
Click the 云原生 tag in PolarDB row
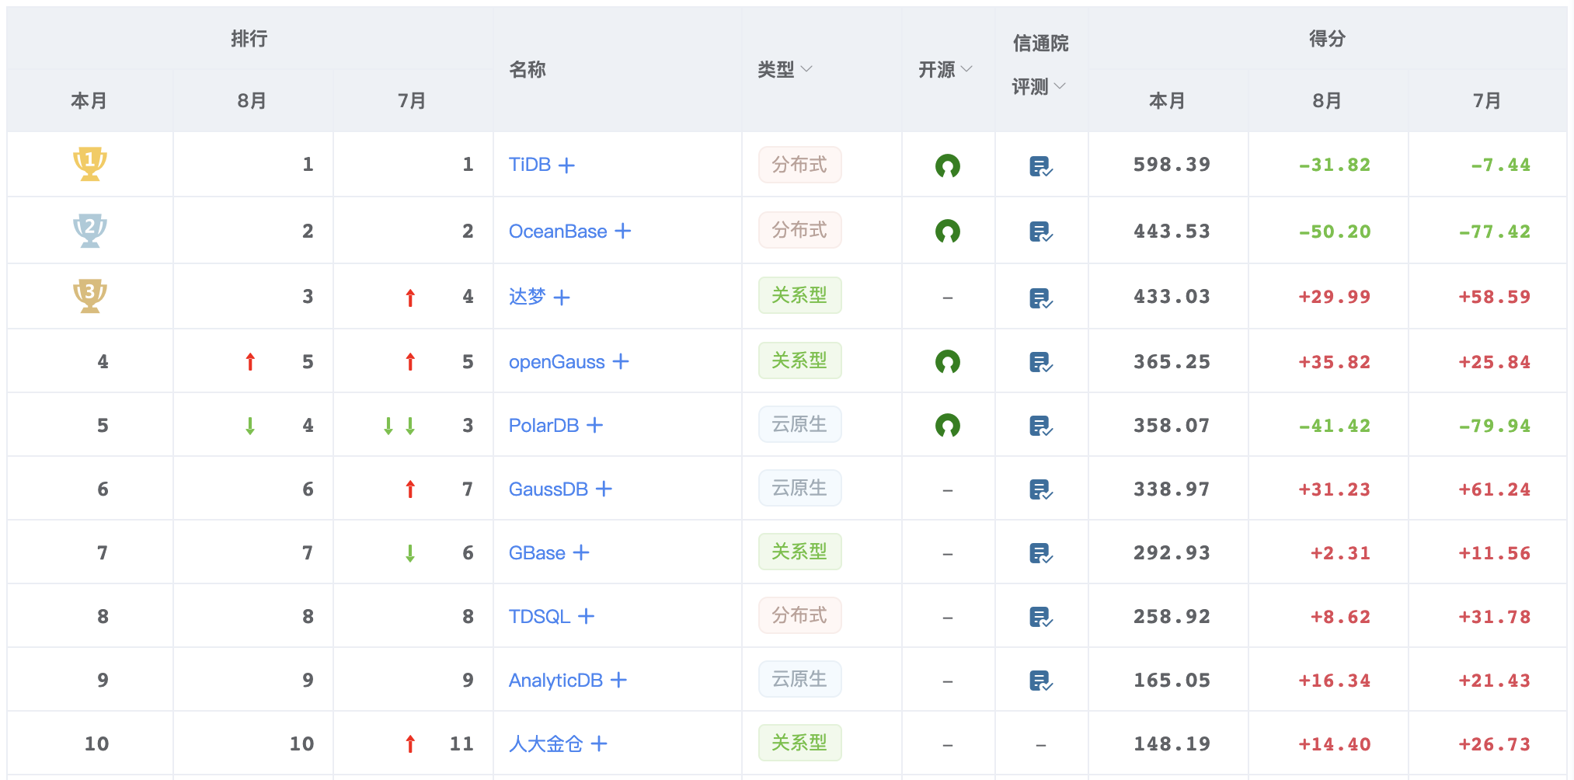pyautogui.click(x=799, y=424)
